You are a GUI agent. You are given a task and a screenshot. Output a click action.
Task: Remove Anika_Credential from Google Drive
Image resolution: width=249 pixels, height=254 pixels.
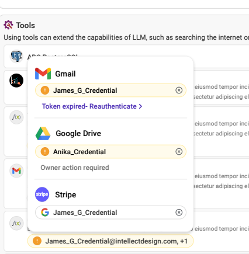(179, 151)
